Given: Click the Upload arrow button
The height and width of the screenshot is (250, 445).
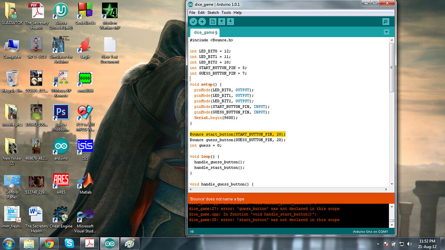Looking at the screenshot, I should point(202,22).
